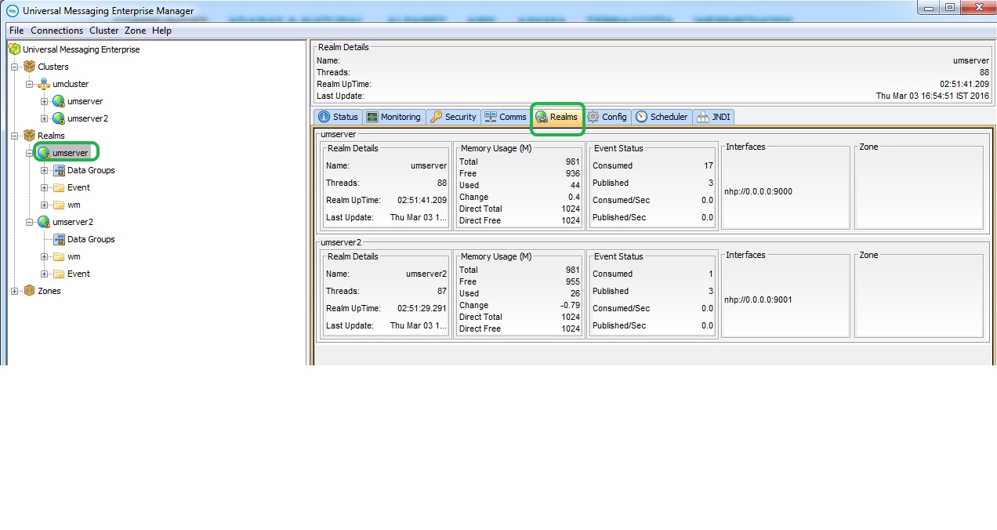997x530 pixels.
Task: Click the interface address nhp://0.0.0.0:9000
Action: (758, 191)
